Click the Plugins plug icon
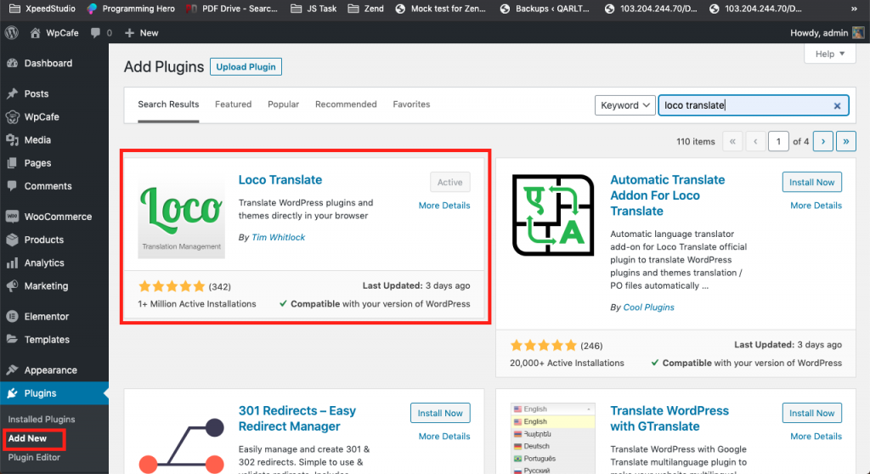This screenshot has height=474, width=870. click(x=12, y=393)
